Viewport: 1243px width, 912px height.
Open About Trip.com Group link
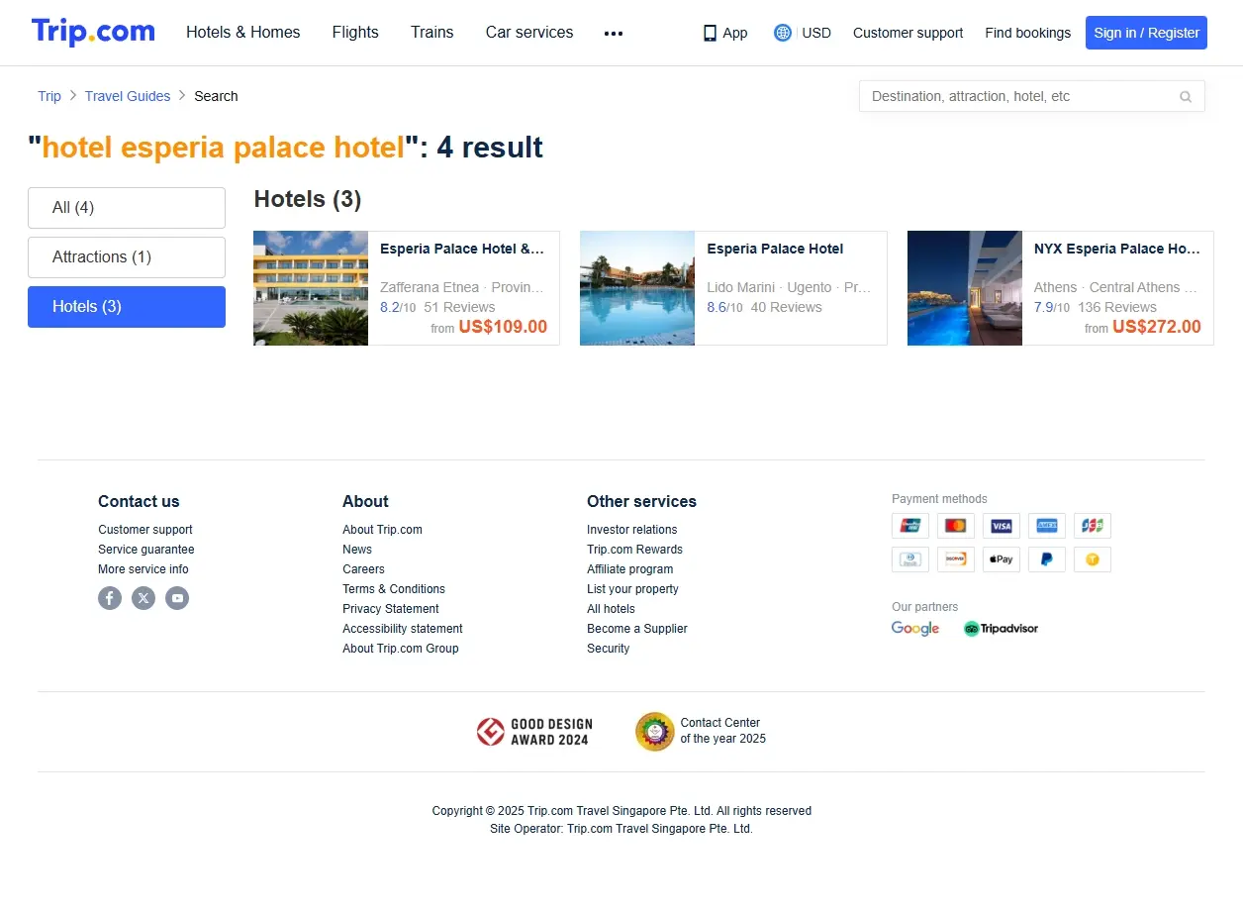pos(401,649)
